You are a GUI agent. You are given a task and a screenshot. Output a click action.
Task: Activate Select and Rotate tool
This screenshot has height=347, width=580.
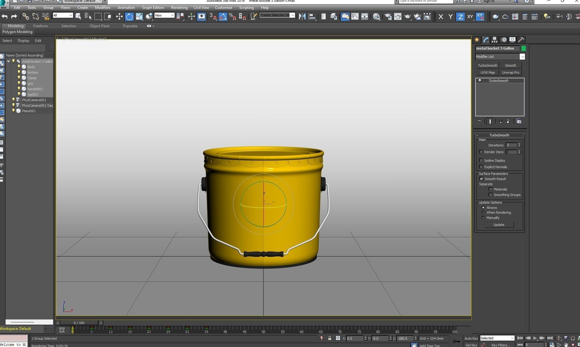129,17
